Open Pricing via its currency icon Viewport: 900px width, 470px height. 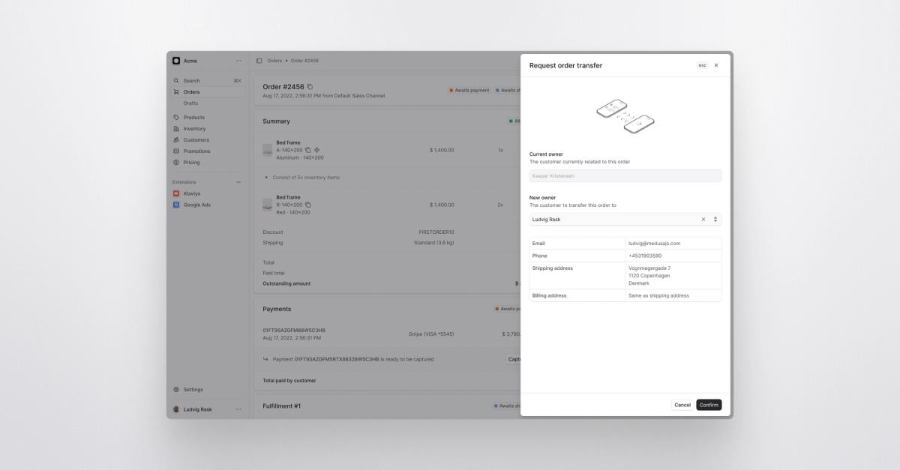pos(177,162)
